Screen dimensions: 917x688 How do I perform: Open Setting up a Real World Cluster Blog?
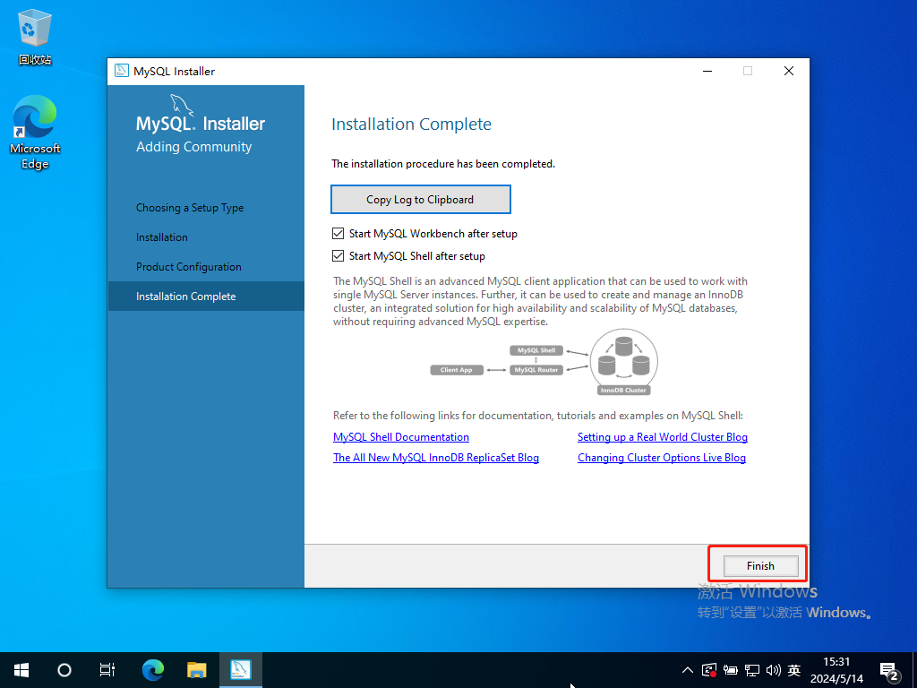(x=662, y=437)
